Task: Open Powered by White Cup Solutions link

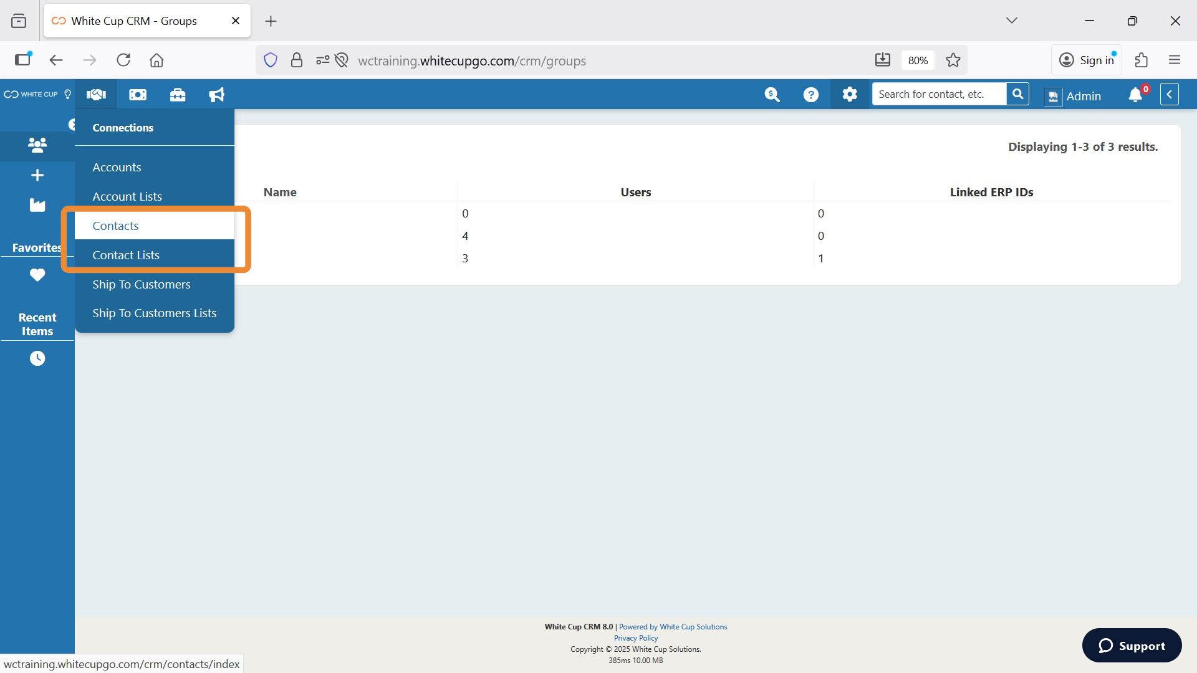Action: [673, 627]
